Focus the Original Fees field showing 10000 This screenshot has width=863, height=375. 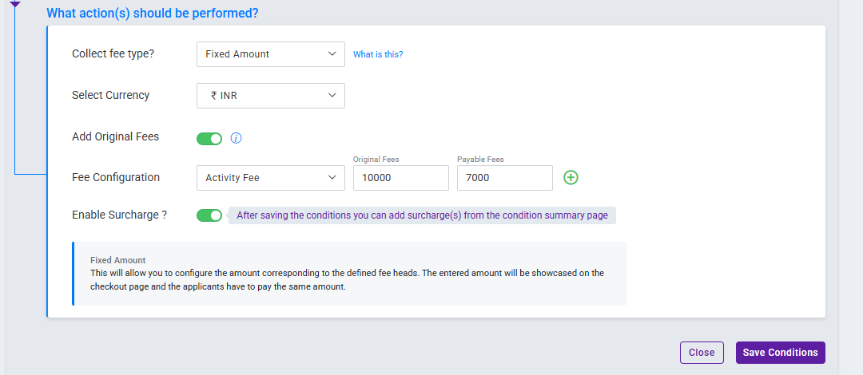click(x=400, y=178)
